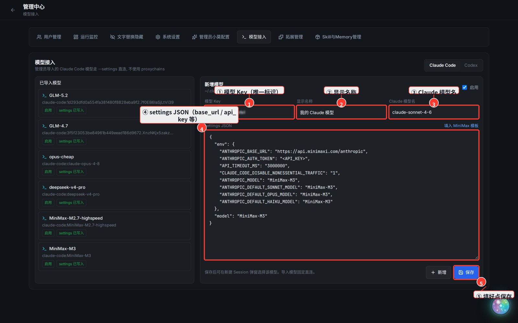This screenshot has width=518, height=323.
Task: Click 填入 MiniMax 模板 link
Action: click(x=461, y=126)
